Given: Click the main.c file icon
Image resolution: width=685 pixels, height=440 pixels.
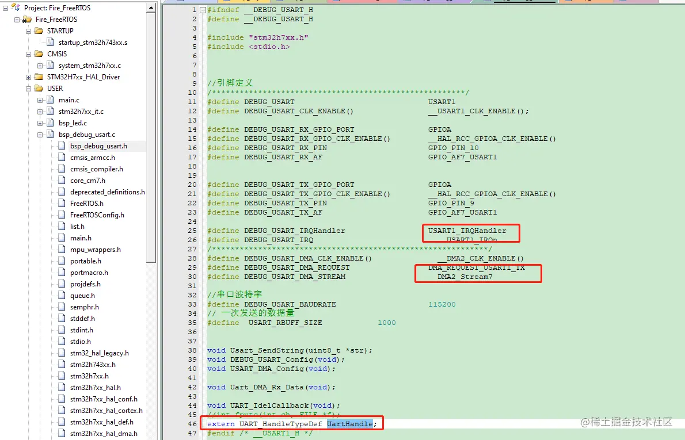Looking at the screenshot, I should pyautogui.click(x=50, y=100).
